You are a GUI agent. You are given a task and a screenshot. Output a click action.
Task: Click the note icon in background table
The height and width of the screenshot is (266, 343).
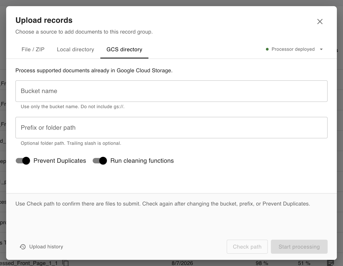tap(330, 263)
